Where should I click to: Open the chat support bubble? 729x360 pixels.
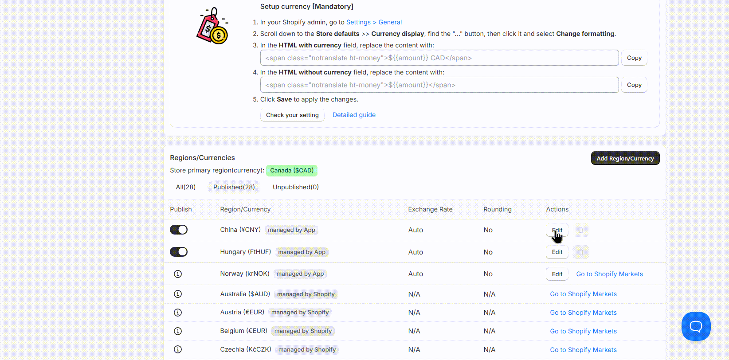point(696,326)
